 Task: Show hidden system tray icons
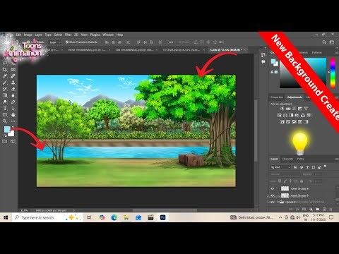280,217
